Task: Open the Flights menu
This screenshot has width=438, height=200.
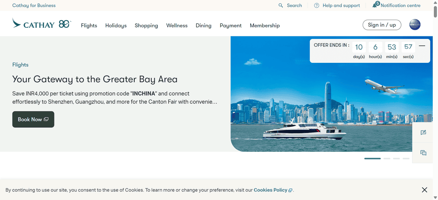Action: tap(89, 25)
